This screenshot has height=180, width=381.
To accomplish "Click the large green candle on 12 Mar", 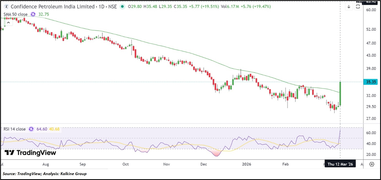I will pyautogui.click(x=341, y=93).
